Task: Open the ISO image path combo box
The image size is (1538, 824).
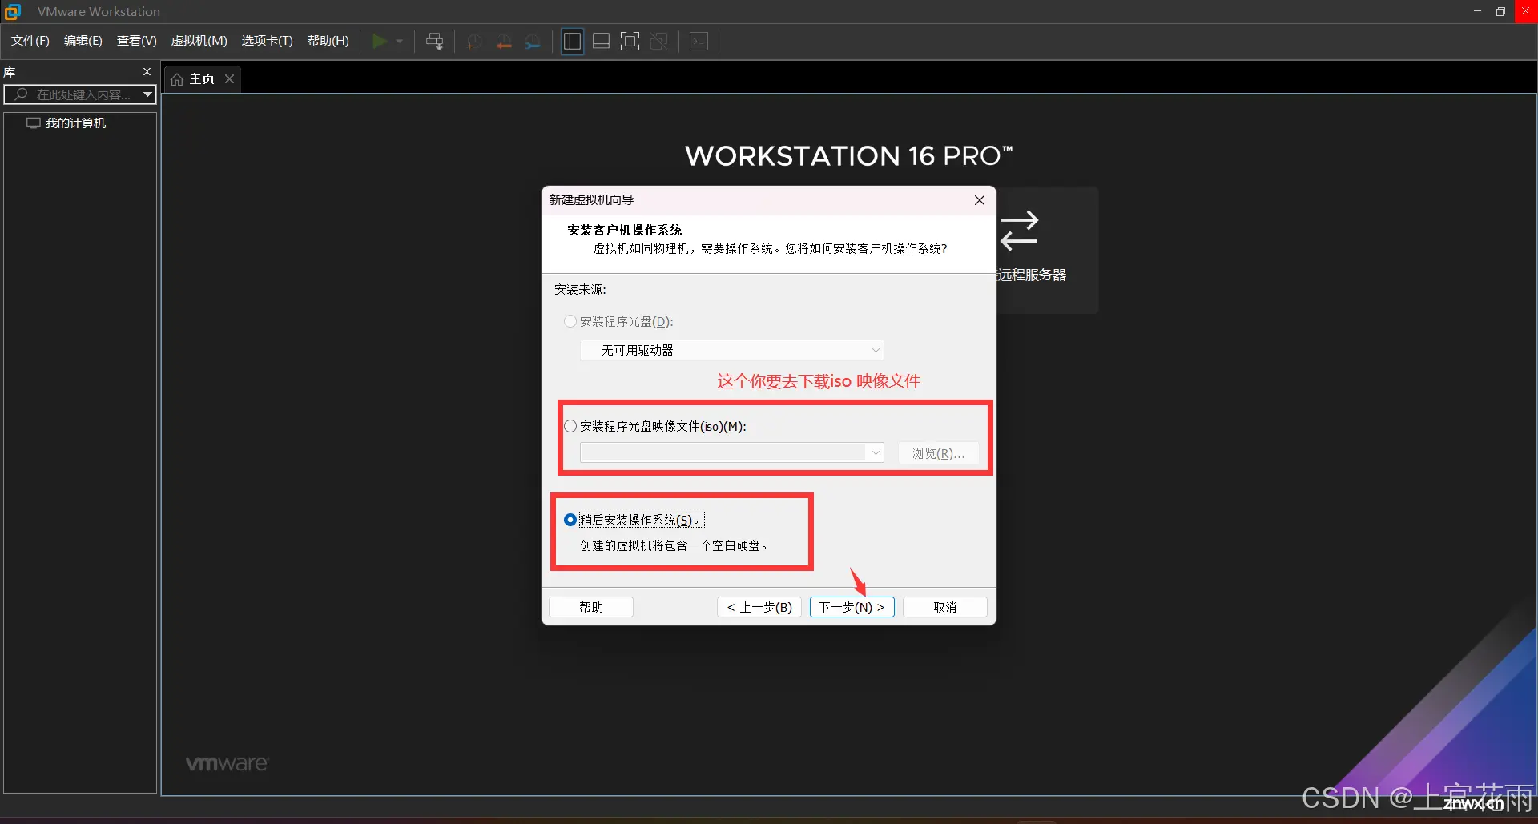Action: point(732,453)
